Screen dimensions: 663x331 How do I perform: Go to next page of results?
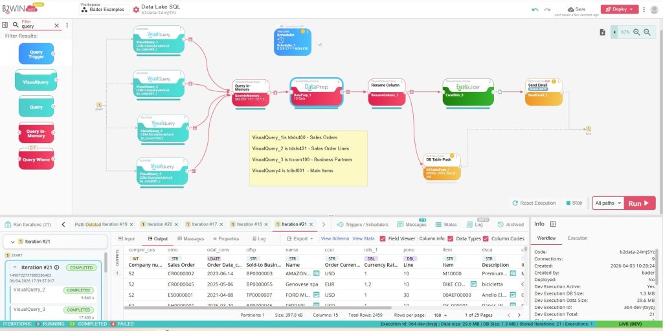(519, 315)
